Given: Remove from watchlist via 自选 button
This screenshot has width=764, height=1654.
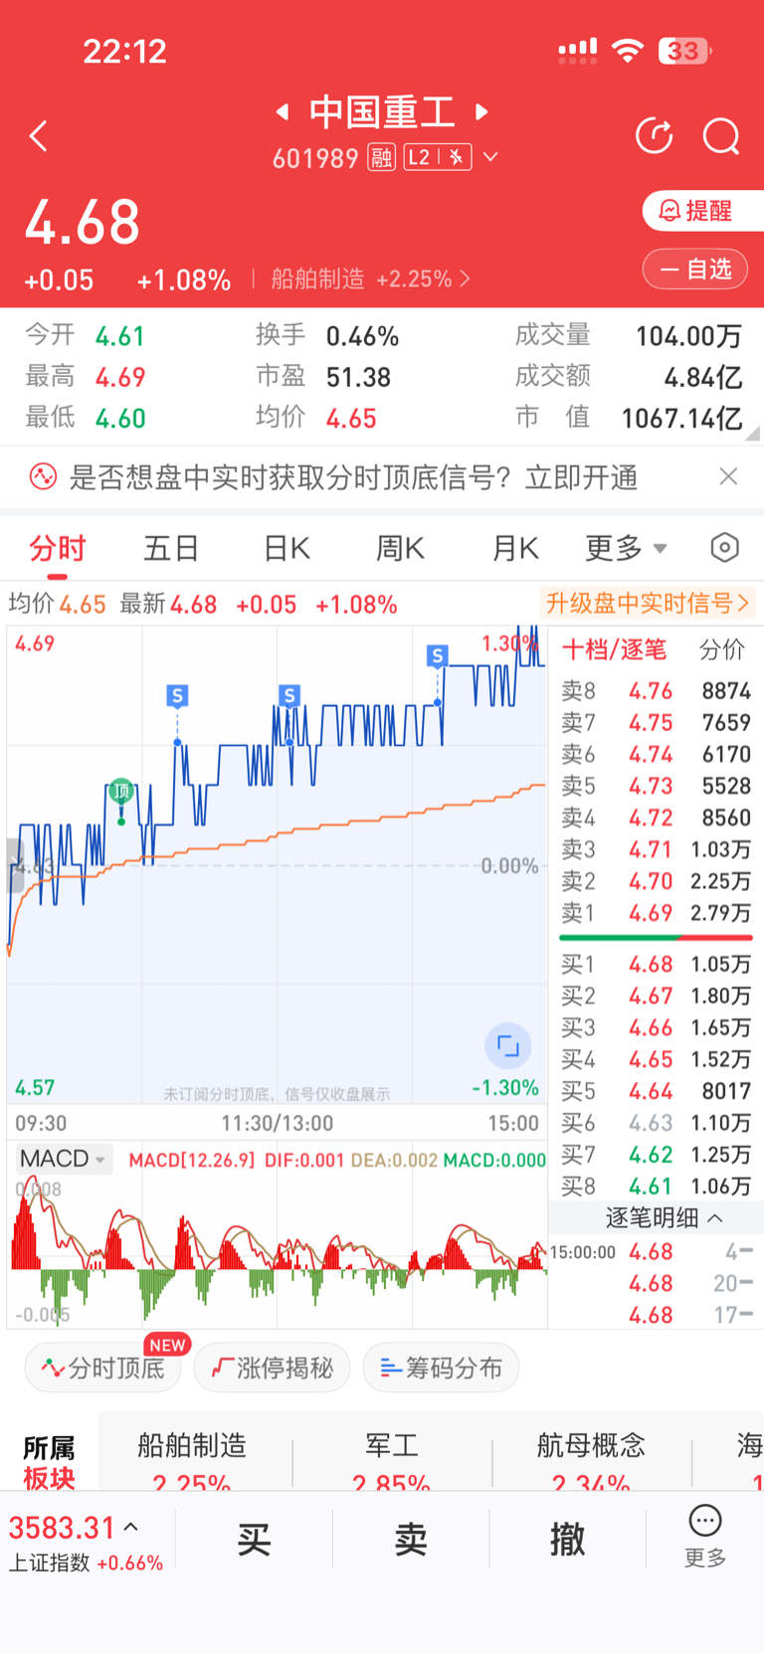Looking at the screenshot, I should [695, 269].
